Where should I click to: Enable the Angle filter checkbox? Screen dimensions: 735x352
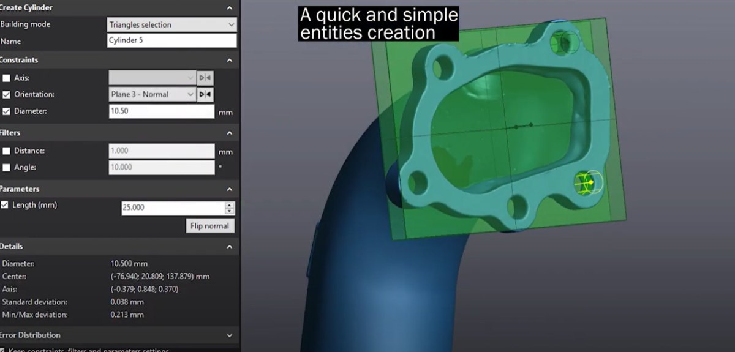point(6,167)
